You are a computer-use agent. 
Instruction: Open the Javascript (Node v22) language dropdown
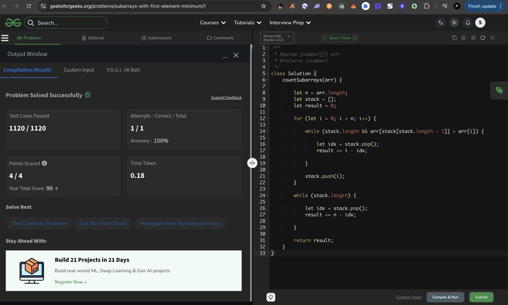[277, 38]
